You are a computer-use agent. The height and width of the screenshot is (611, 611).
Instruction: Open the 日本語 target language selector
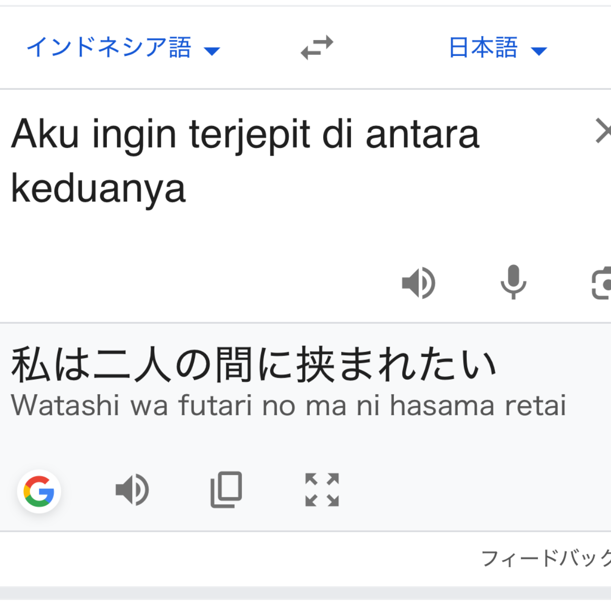click(x=484, y=48)
